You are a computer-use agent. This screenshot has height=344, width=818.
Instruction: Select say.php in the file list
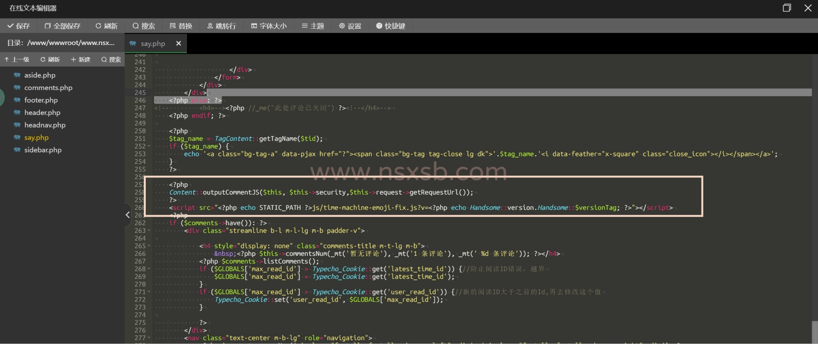coord(36,138)
